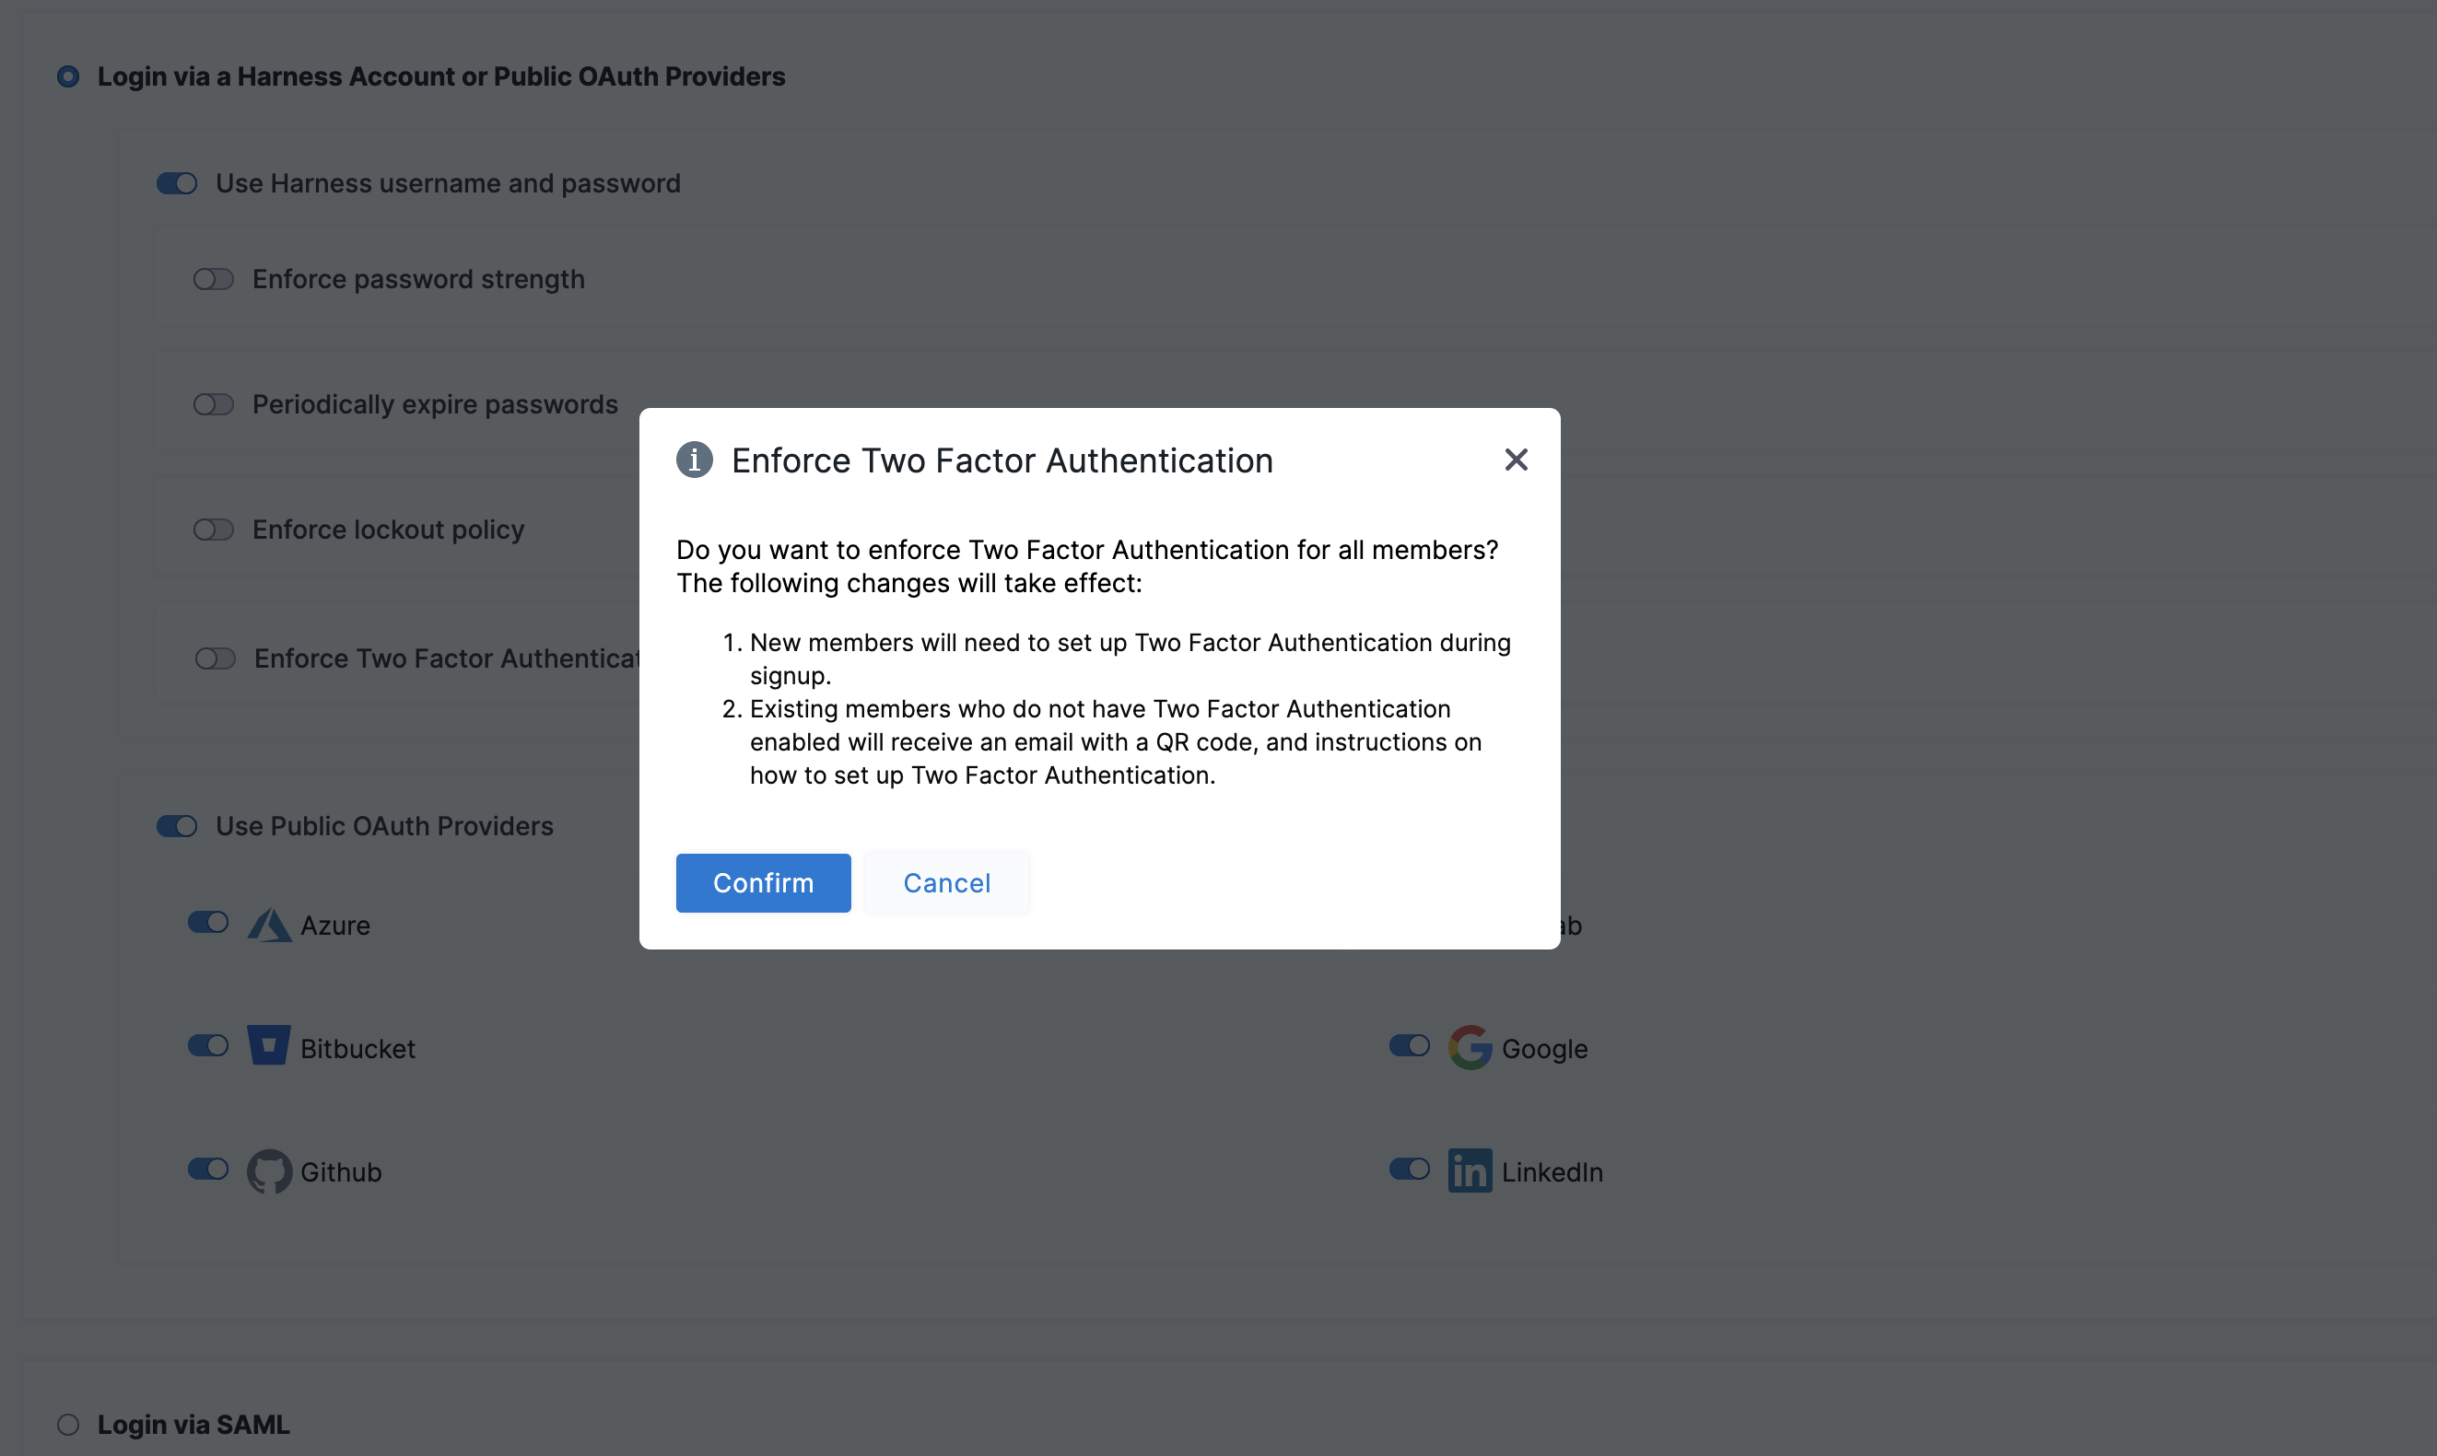Click the Github logo icon
Screen dimensions: 2437x1456
(x=269, y=1171)
